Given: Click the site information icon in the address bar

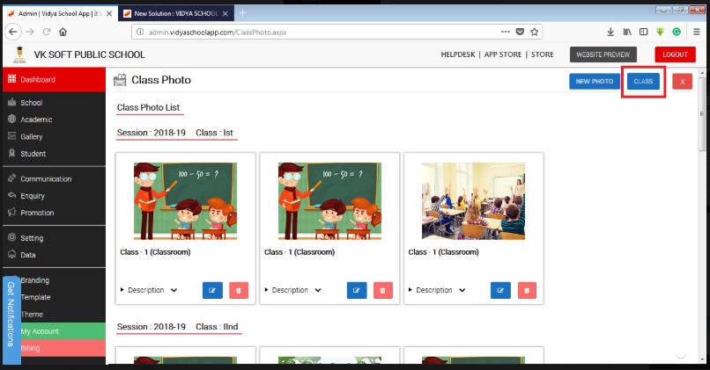Looking at the screenshot, I should [140, 32].
